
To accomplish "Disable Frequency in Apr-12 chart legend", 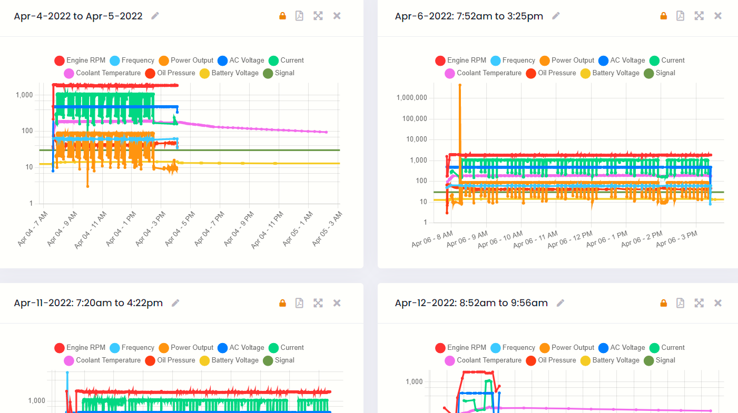I will click(x=513, y=348).
